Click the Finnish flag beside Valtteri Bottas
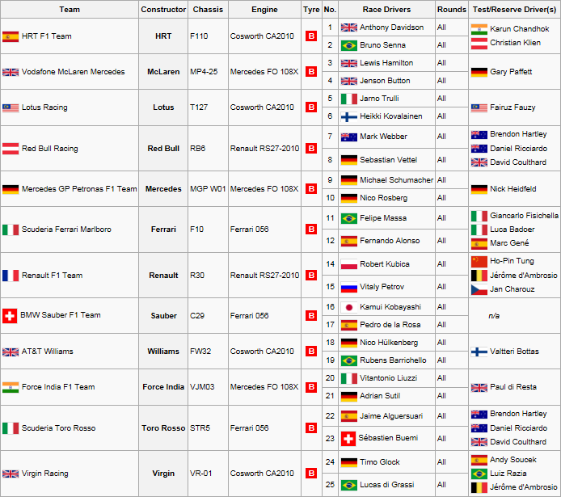Viewport: 561px width, 497px height. (479, 352)
